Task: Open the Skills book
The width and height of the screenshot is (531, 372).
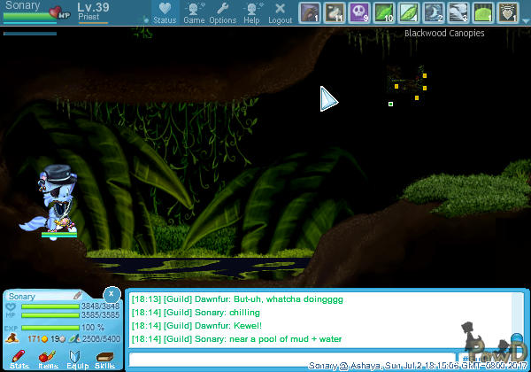Action: [104, 358]
